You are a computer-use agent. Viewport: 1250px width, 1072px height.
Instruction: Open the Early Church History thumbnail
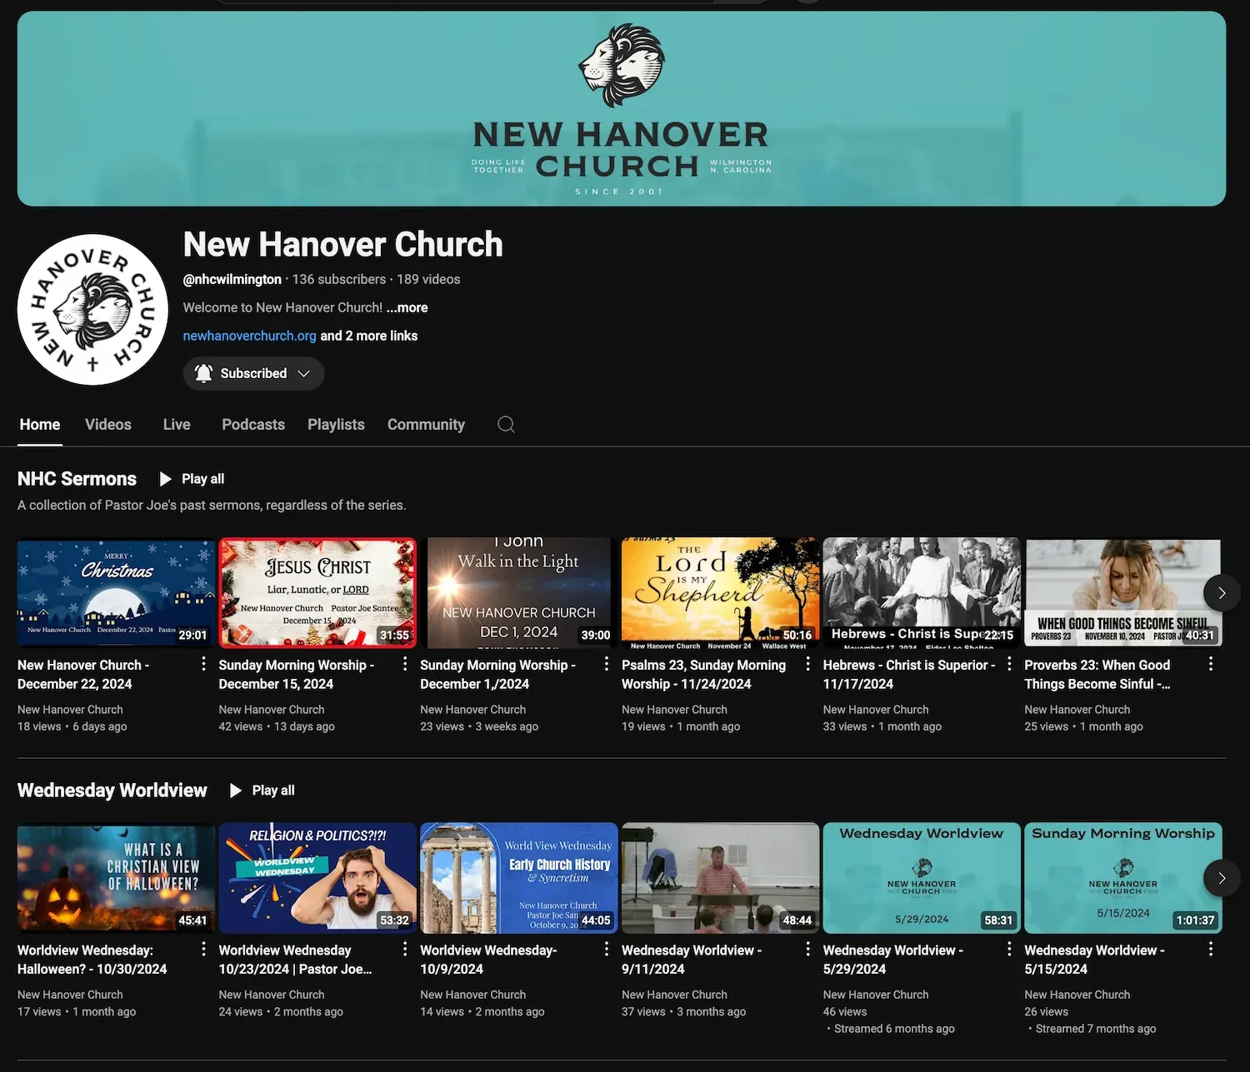point(519,878)
